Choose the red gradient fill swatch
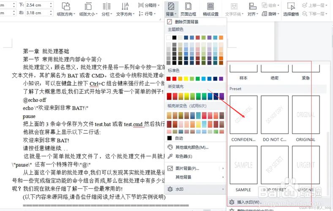 click(x=169, y=96)
